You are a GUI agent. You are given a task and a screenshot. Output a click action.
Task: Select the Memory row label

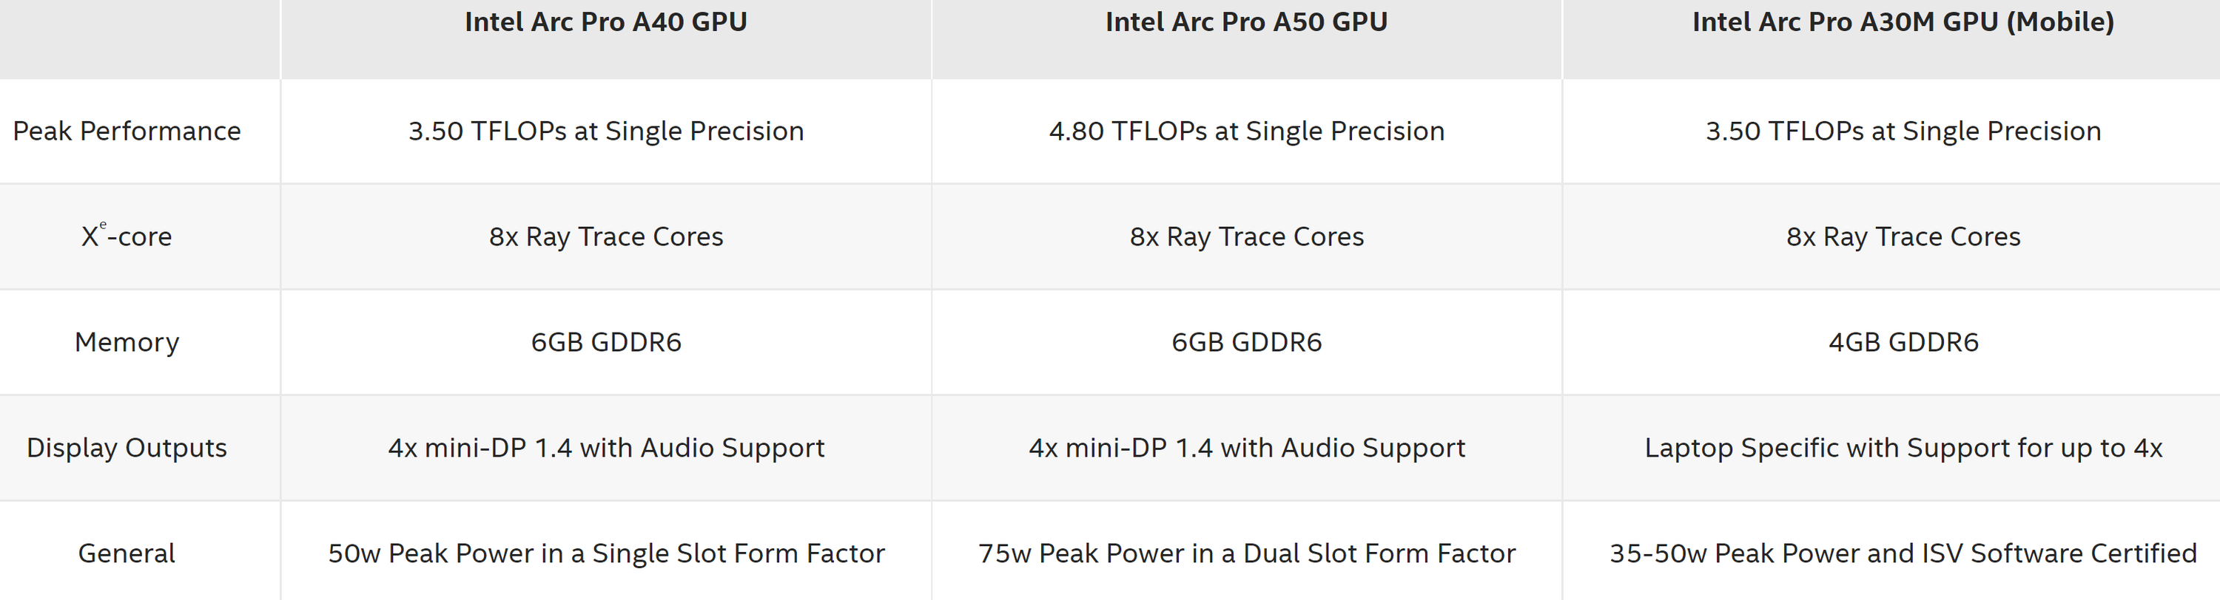coord(127,342)
